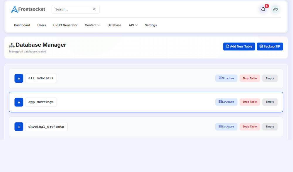293x172 pixels.
Task: Navigate to Users in the navbar
Action: pos(42,25)
